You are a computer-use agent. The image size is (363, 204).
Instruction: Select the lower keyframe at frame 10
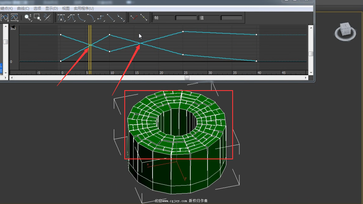point(110,51)
